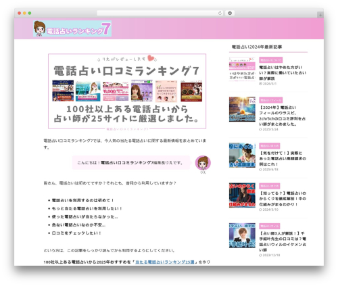The width and height of the screenshot is (338, 286).
Task: Click the 電話占い口コミランキング7 hero banner
Action: pos(127,91)
